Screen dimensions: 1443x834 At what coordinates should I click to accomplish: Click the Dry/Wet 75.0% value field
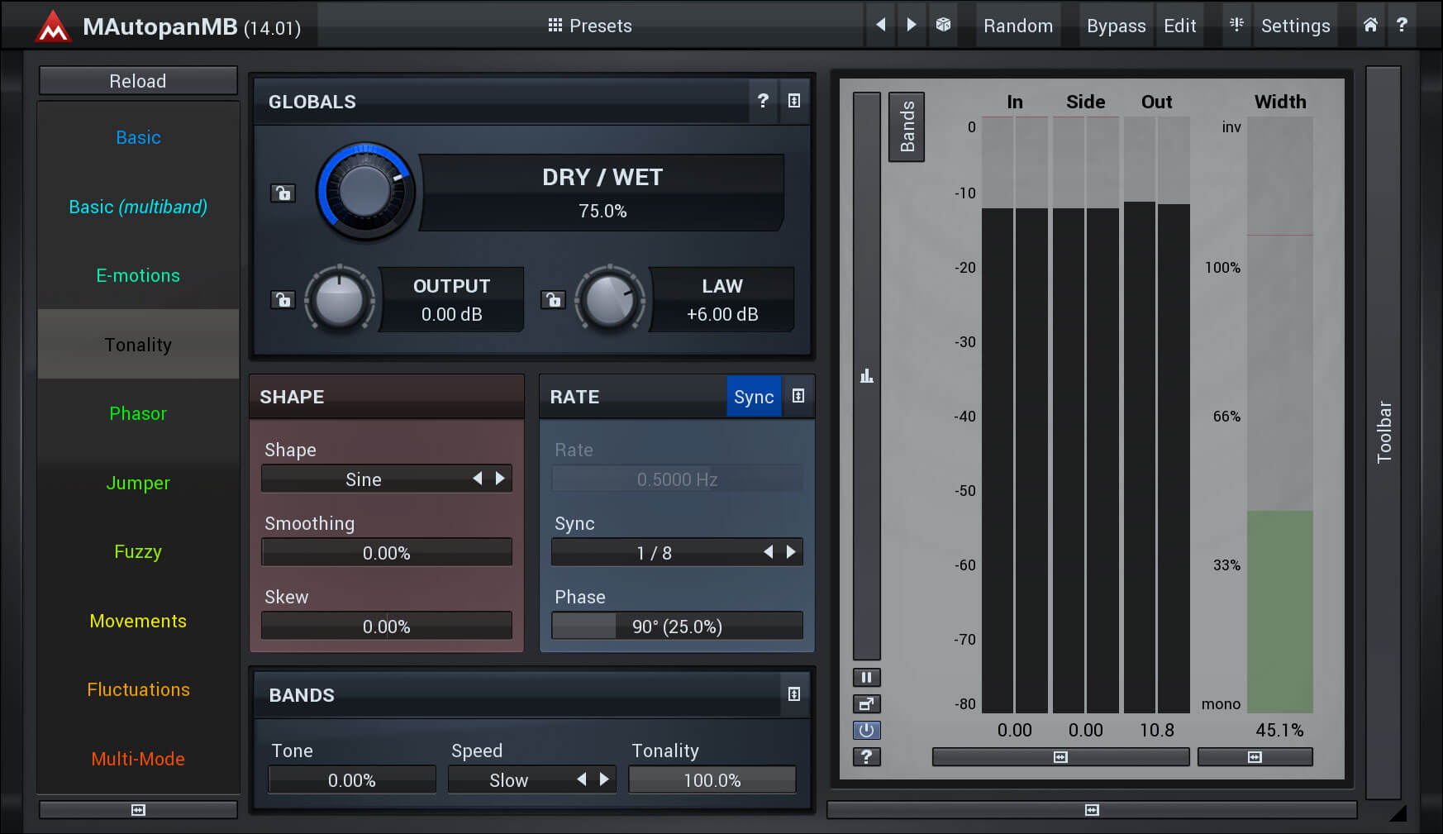[x=602, y=193]
